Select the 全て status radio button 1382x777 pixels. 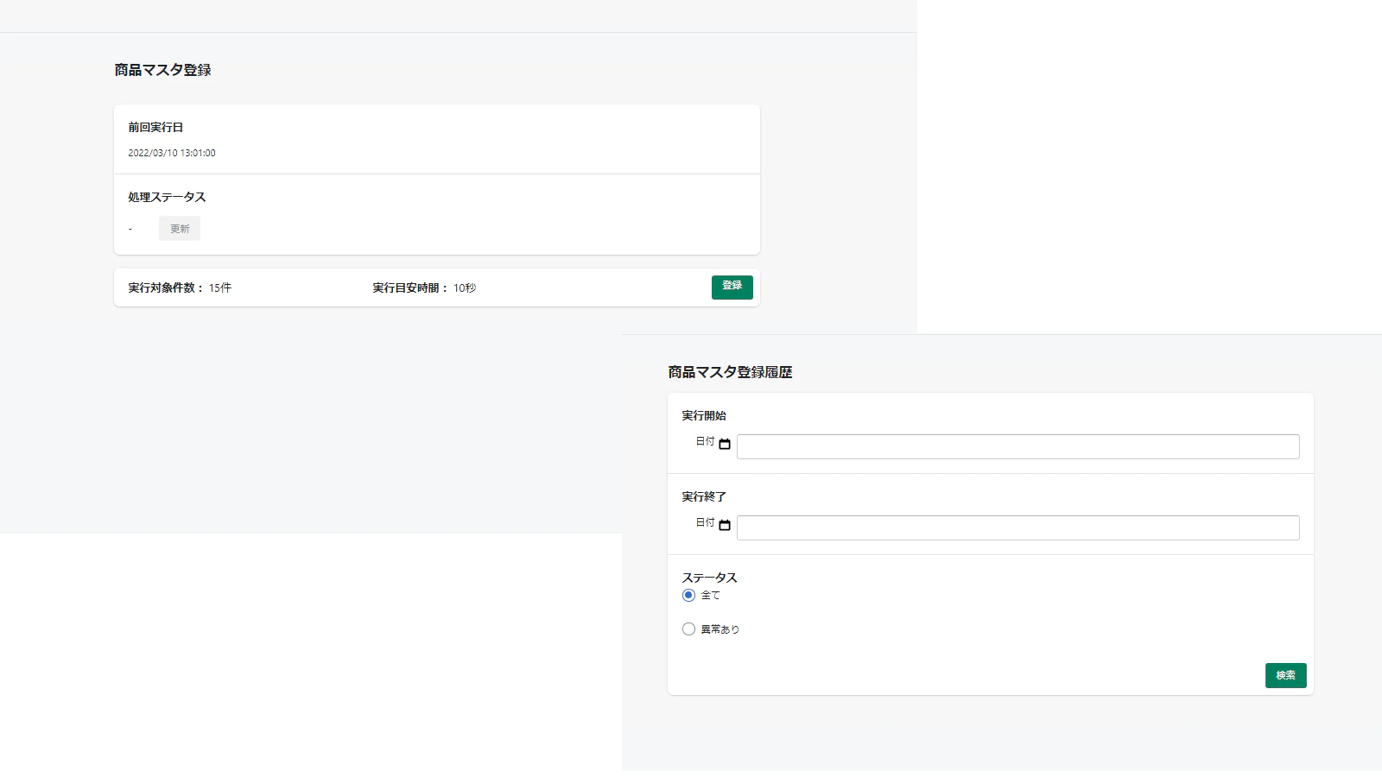coord(688,596)
